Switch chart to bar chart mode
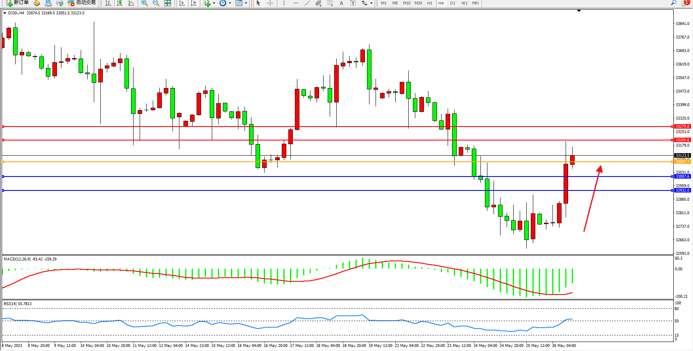 coord(108,3)
